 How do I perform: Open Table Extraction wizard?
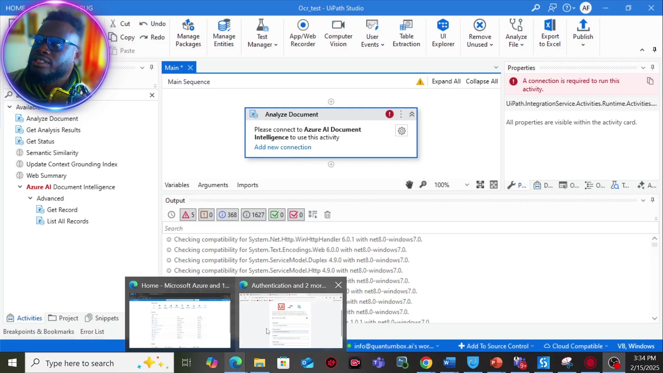tap(406, 34)
